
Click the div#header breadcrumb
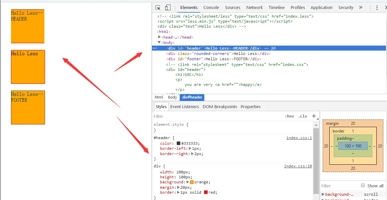192,97
